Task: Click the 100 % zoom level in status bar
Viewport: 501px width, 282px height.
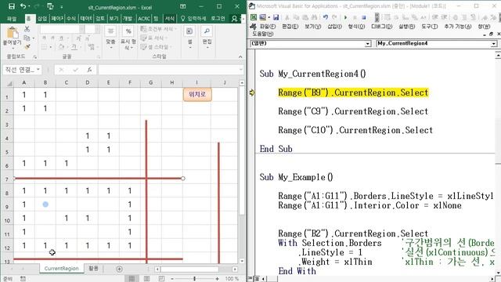Action: click(x=232, y=279)
